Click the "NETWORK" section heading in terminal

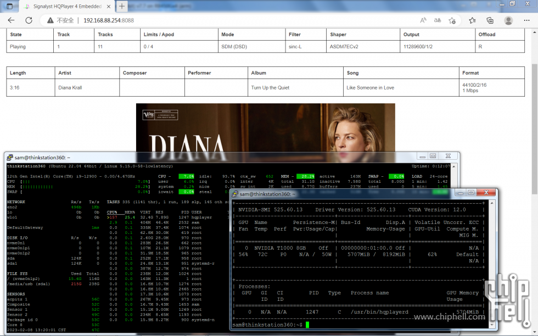pos(16,202)
